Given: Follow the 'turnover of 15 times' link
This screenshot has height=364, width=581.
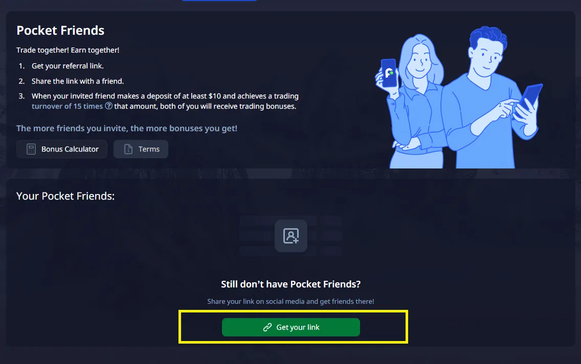Looking at the screenshot, I should (67, 106).
